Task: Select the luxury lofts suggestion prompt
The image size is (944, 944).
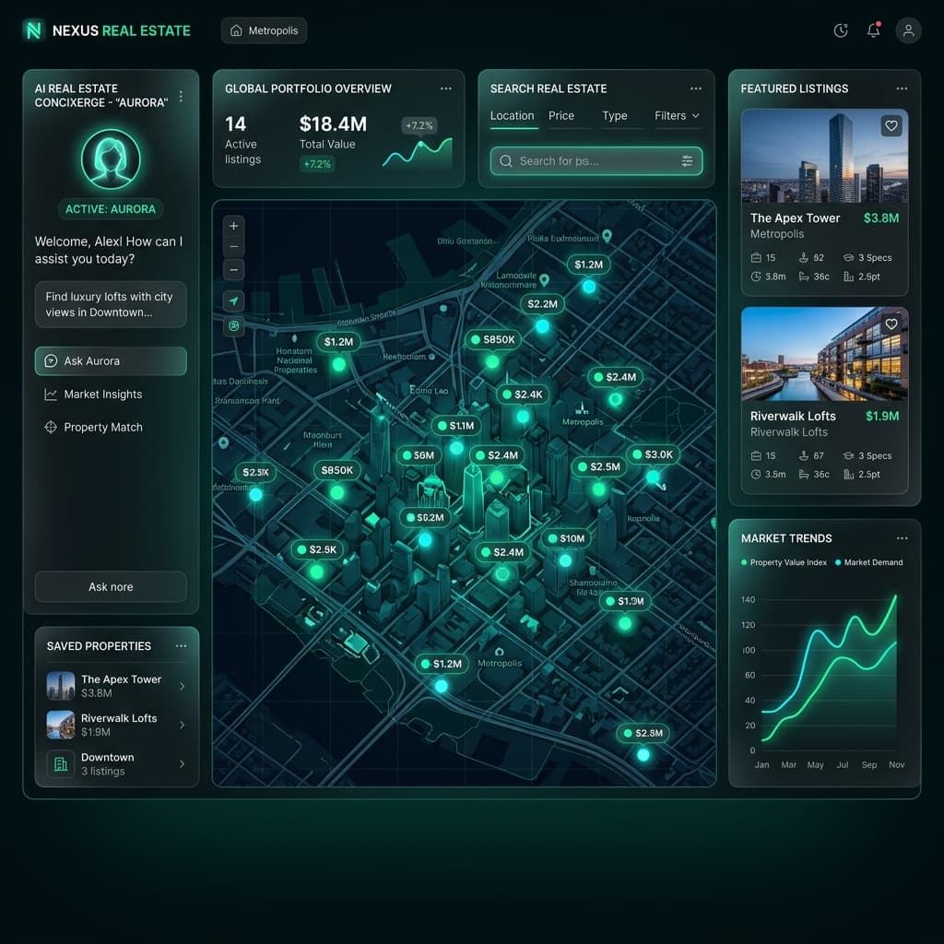Action: [111, 304]
